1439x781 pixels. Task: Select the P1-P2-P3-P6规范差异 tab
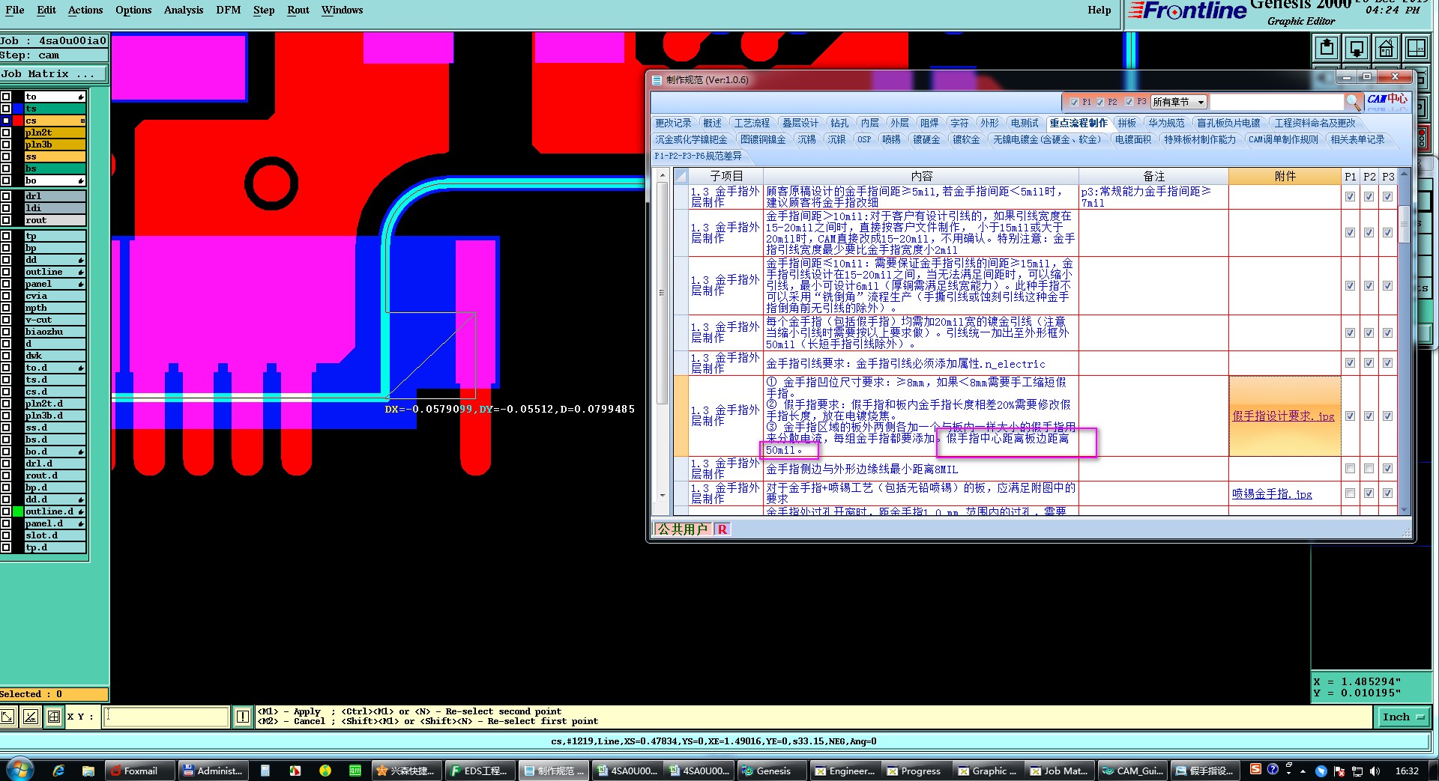click(699, 156)
